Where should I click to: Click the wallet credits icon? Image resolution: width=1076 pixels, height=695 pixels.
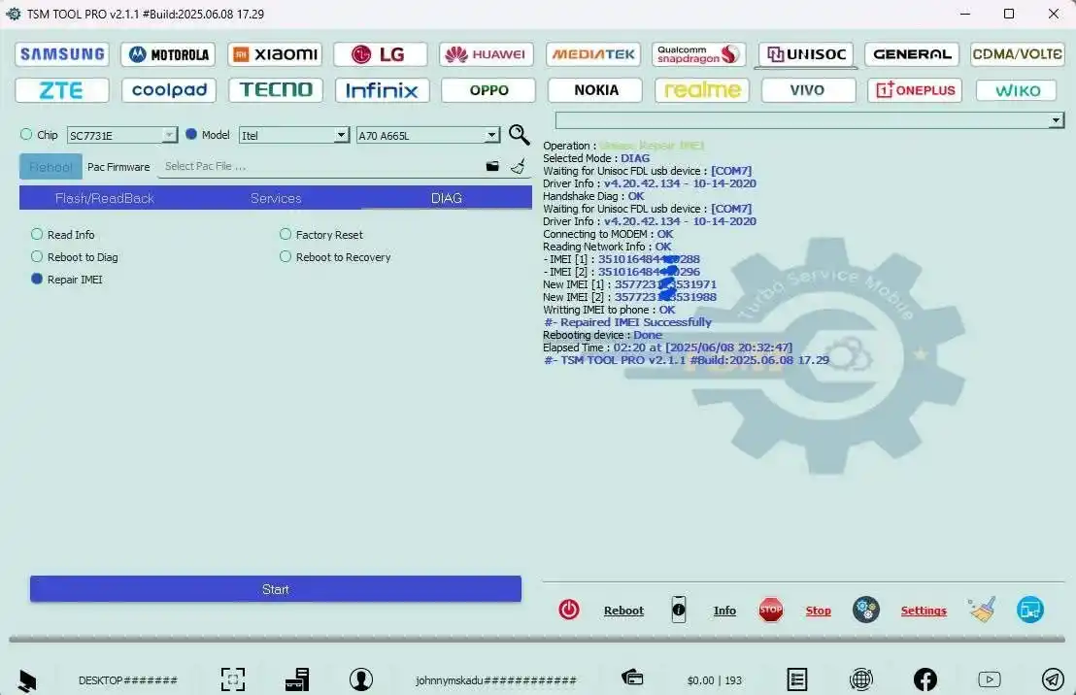[632, 678]
